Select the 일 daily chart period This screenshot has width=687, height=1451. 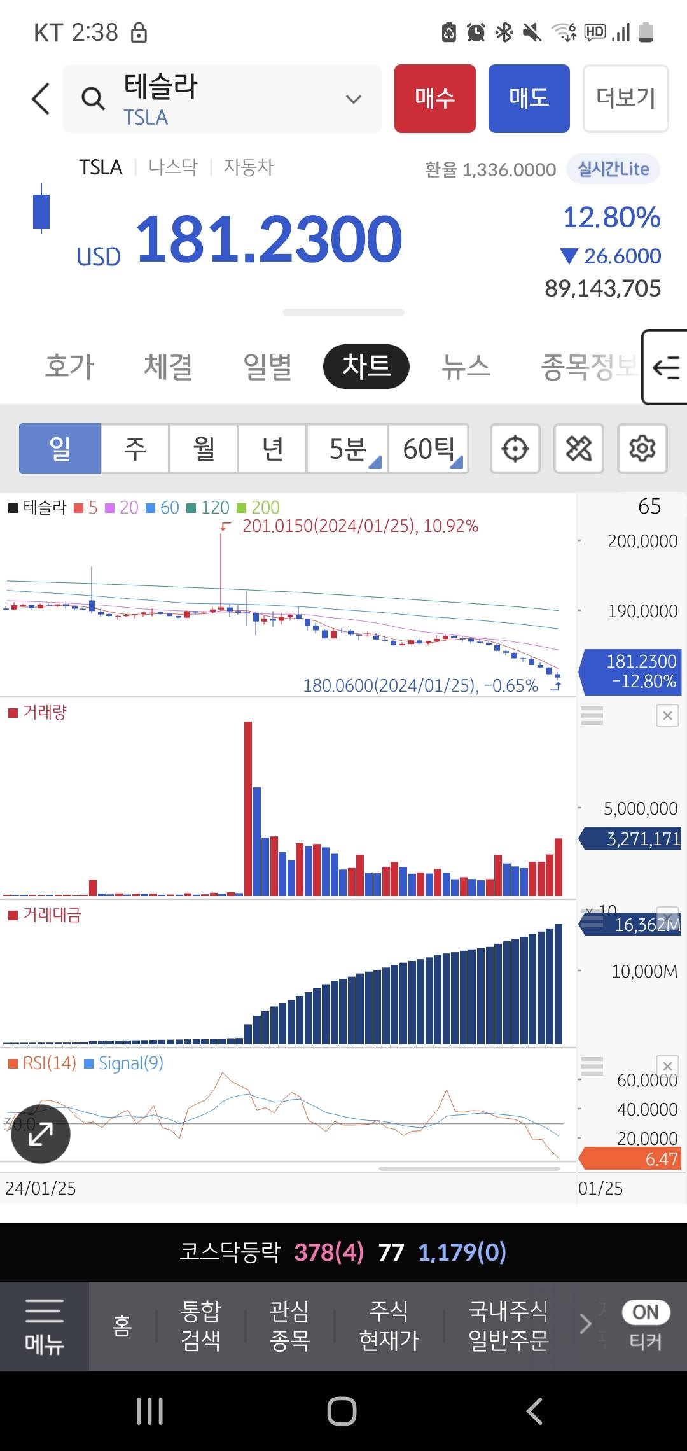[x=60, y=449]
